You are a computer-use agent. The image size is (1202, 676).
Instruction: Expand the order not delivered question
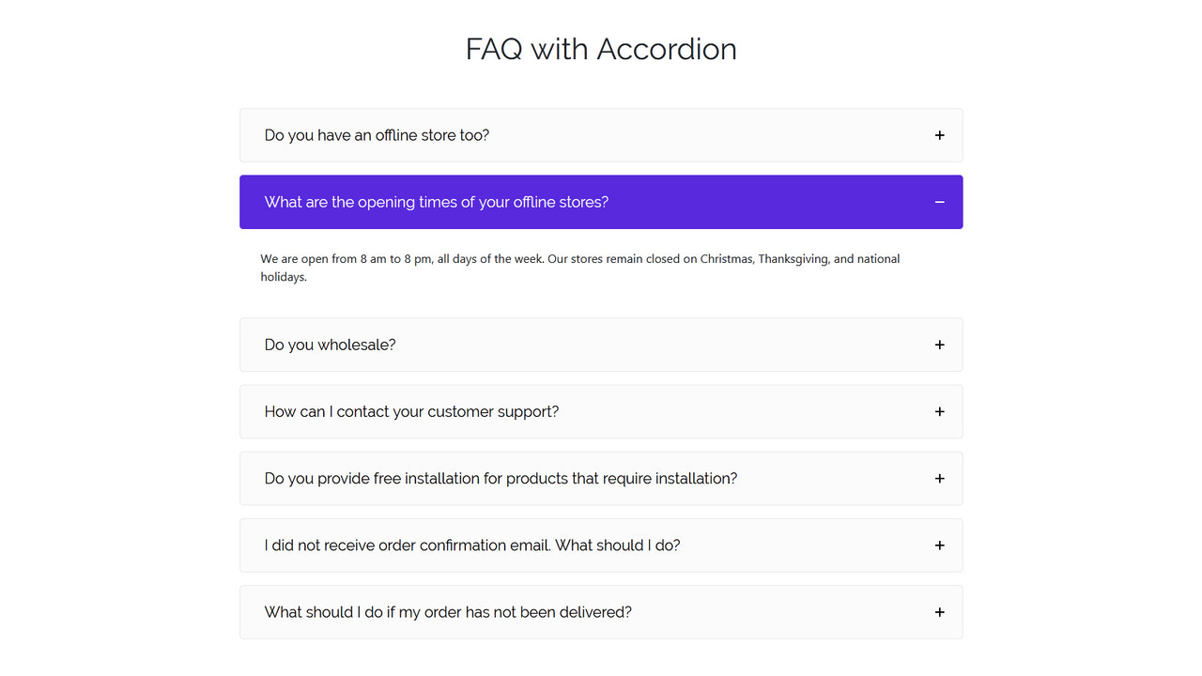click(601, 611)
